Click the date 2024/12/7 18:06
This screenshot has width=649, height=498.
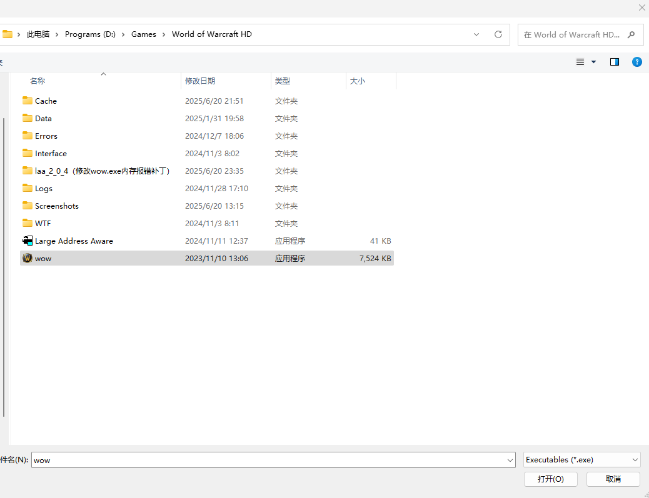[214, 136]
